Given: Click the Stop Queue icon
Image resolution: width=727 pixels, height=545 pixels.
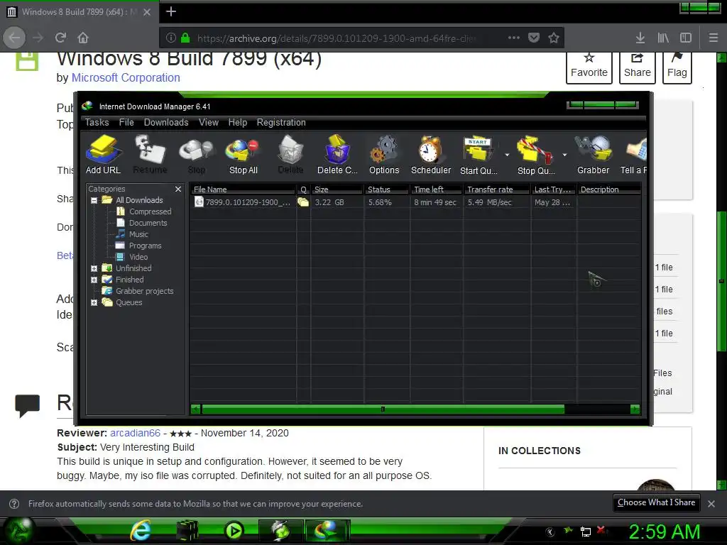Looking at the screenshot, I should (x=535, y=154).
